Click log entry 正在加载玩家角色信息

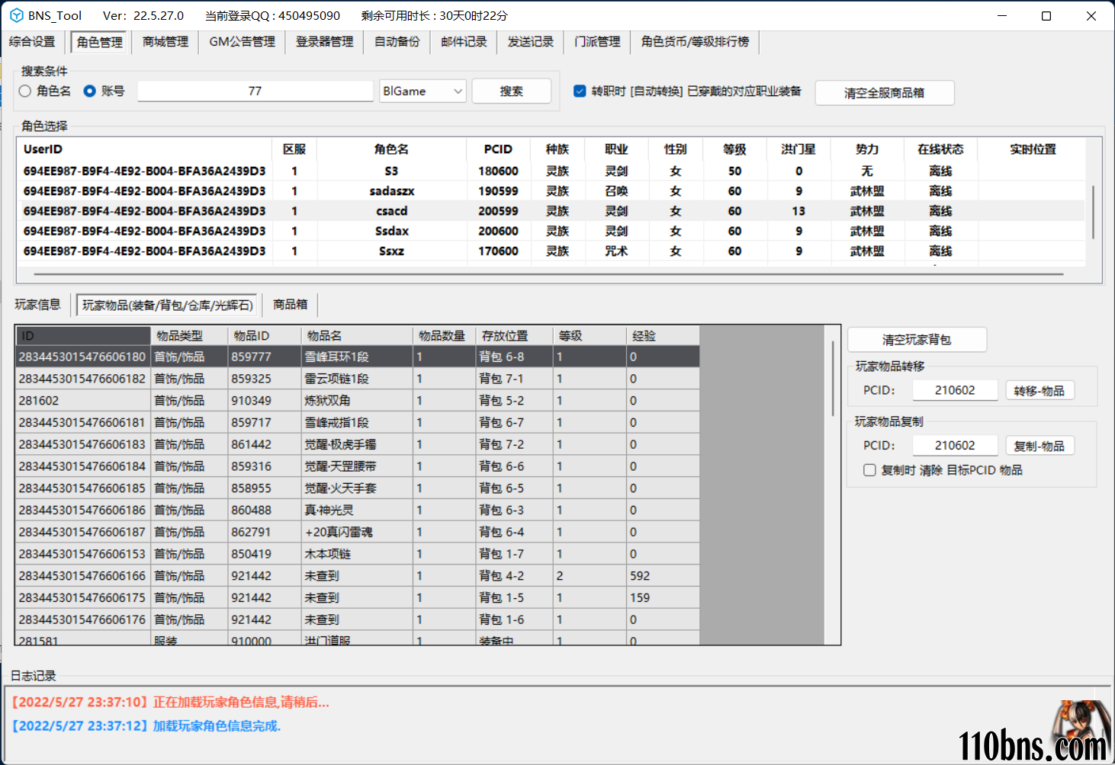[x=171, y=702]
